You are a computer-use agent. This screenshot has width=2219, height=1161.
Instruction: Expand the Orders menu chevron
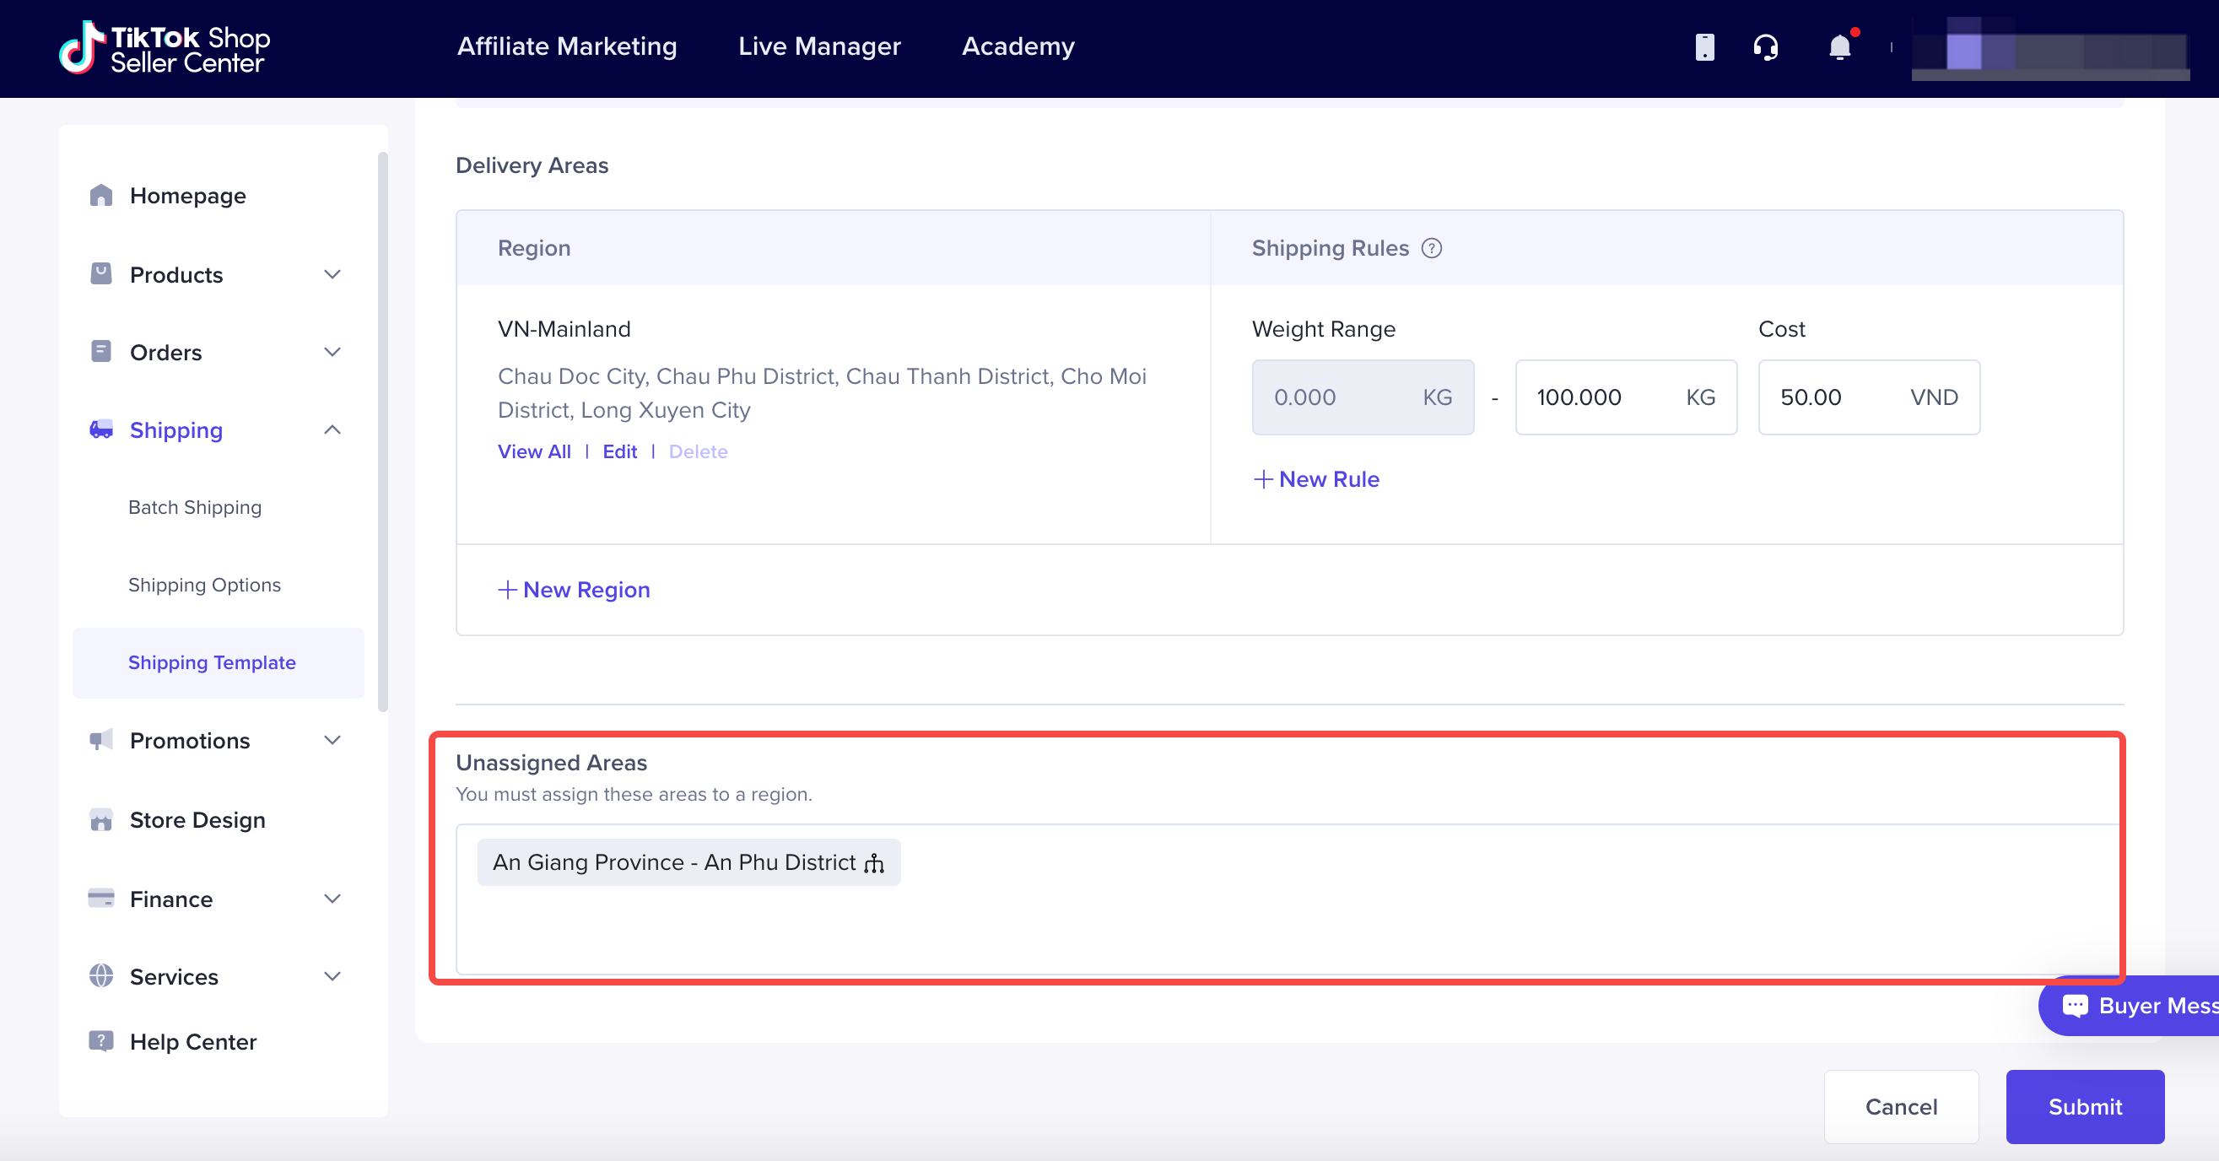pos(332,351)
